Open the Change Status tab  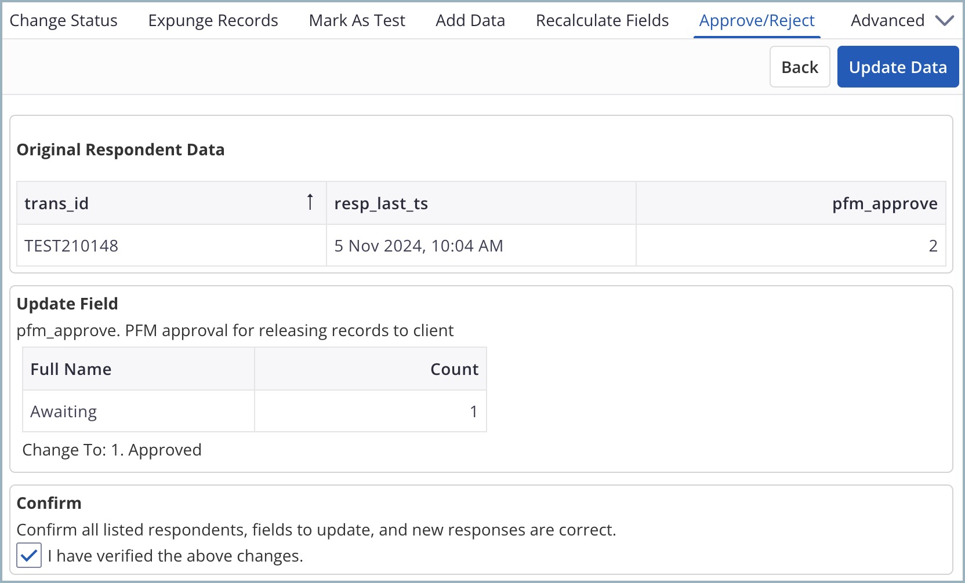point(63,20)
